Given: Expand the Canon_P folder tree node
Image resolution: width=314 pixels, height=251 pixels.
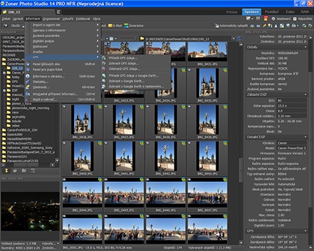Looking at the screenshot, I should point(4,73).
